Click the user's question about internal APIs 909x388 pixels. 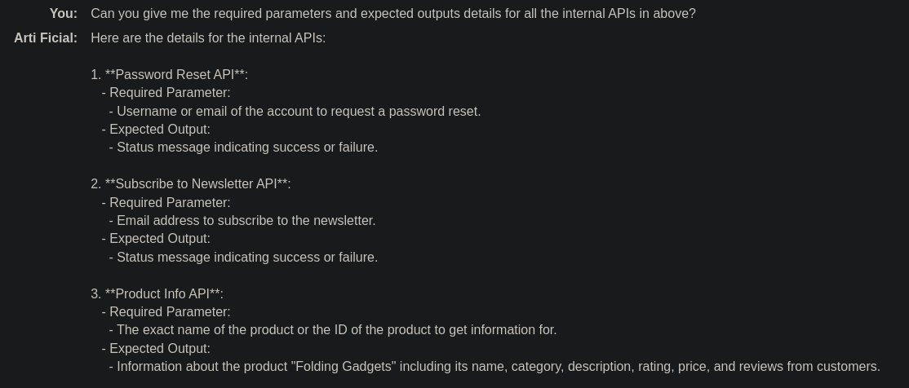pyautogui.click(x=393, y=13)
